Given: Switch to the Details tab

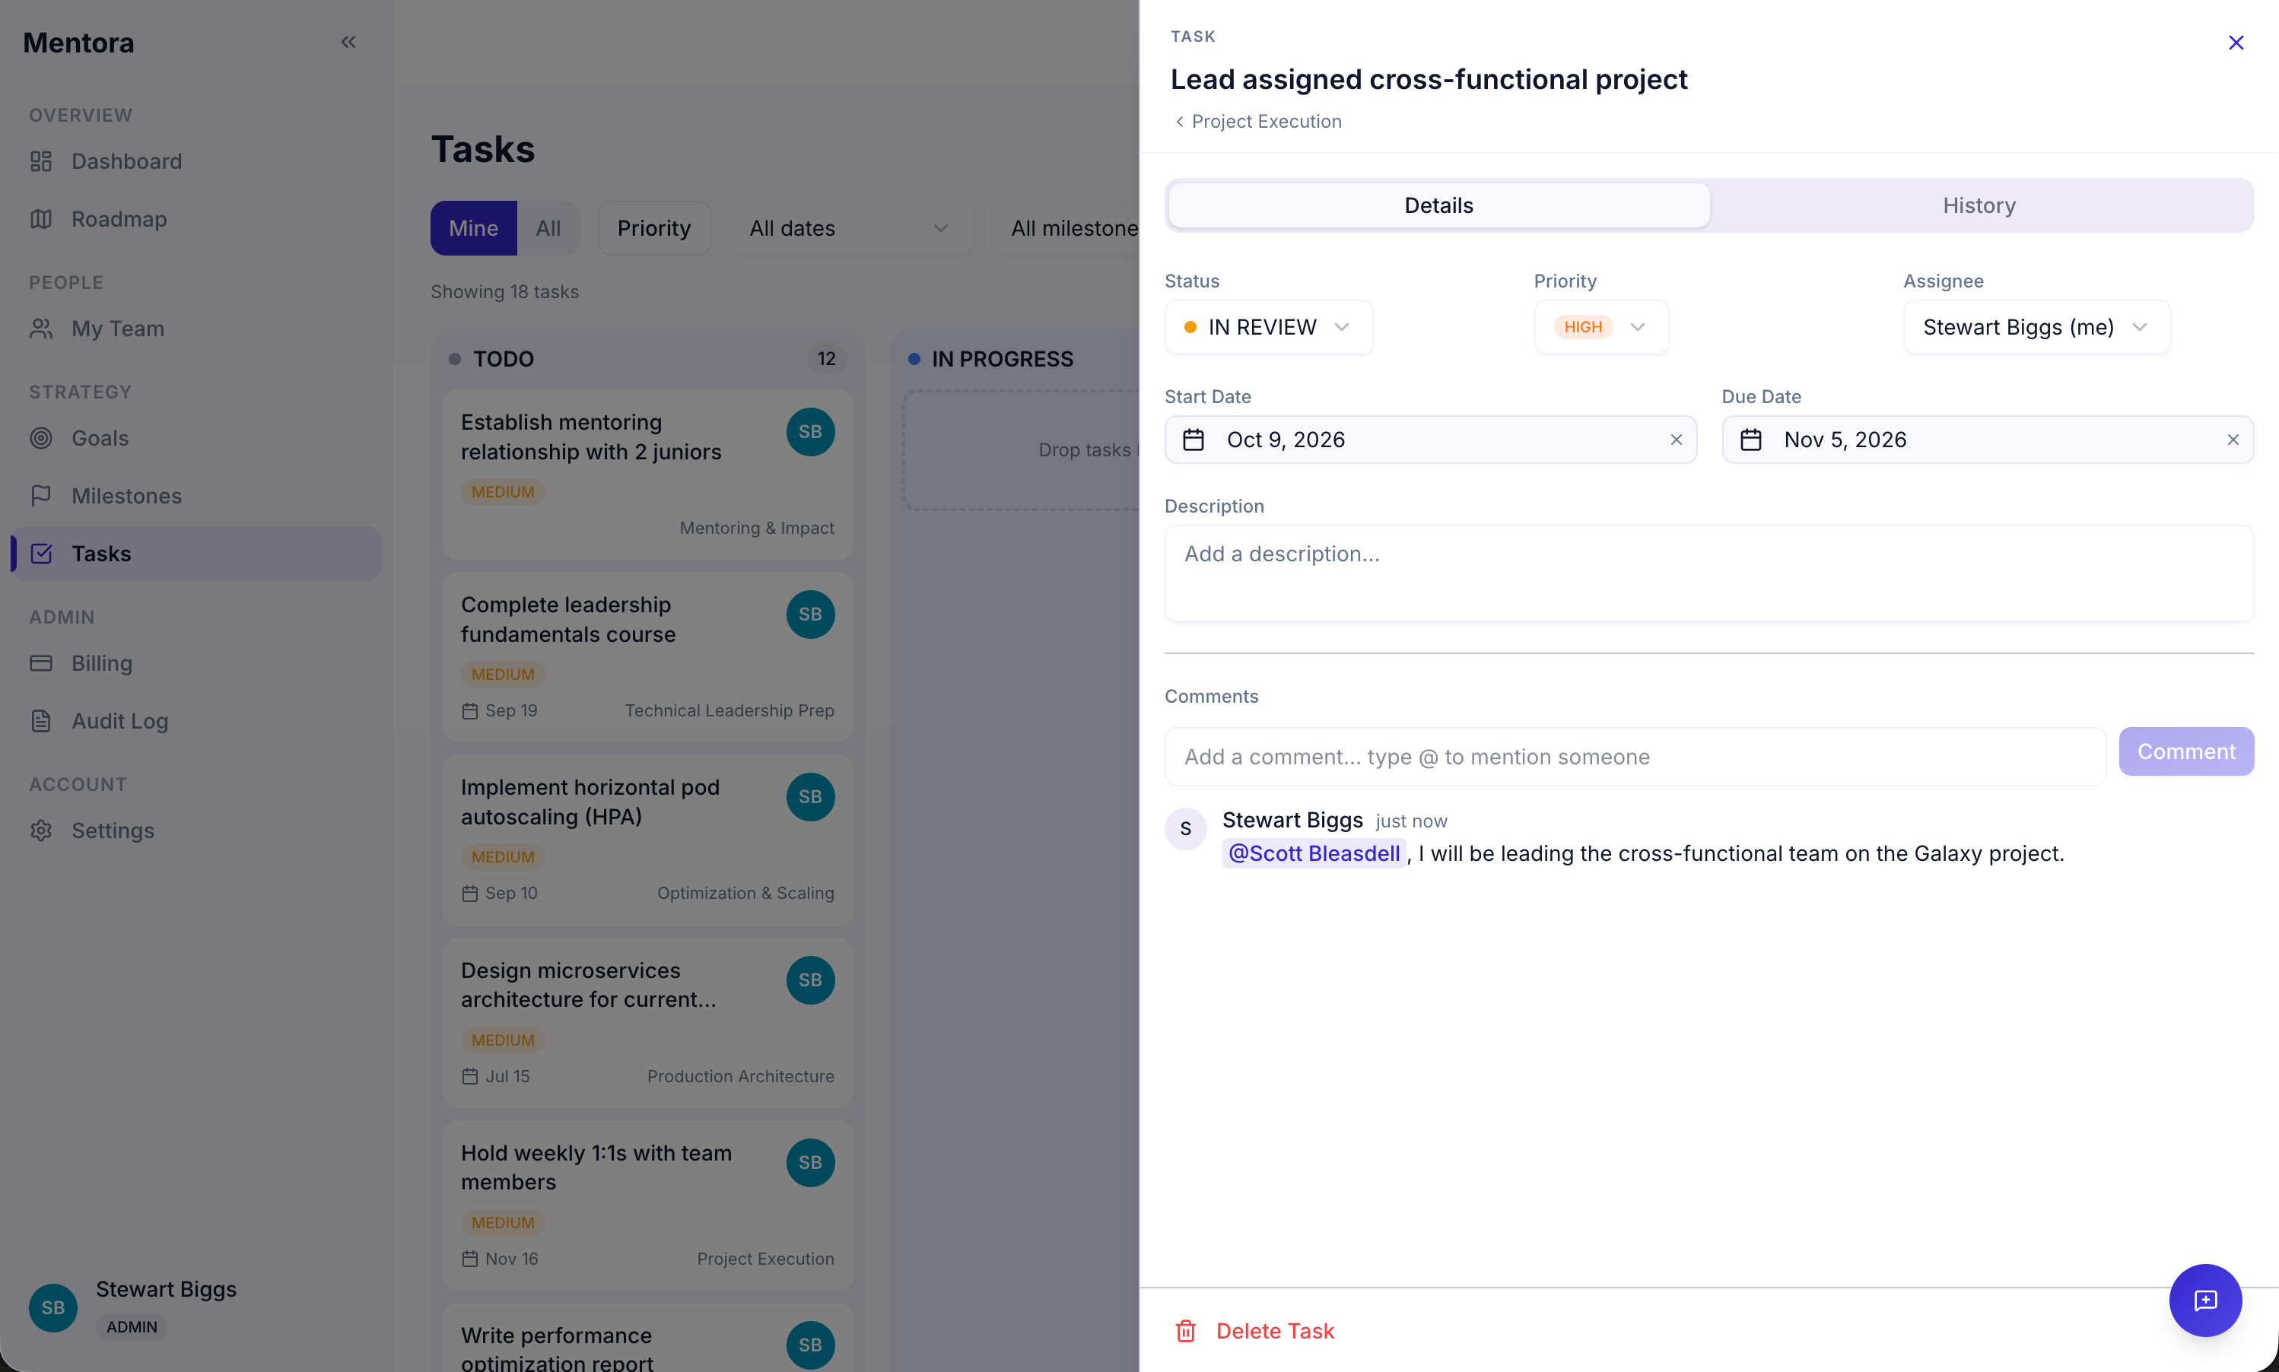Looking at the screenshot, I should pyautogui.click(x=1438, y=205).
